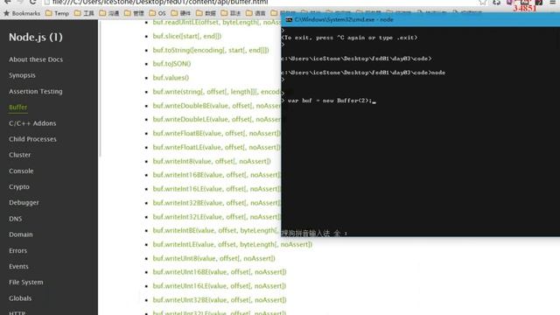560x315 pixels.
Task: Open the buf.writeFloatBE link
Action: [217, 133]
